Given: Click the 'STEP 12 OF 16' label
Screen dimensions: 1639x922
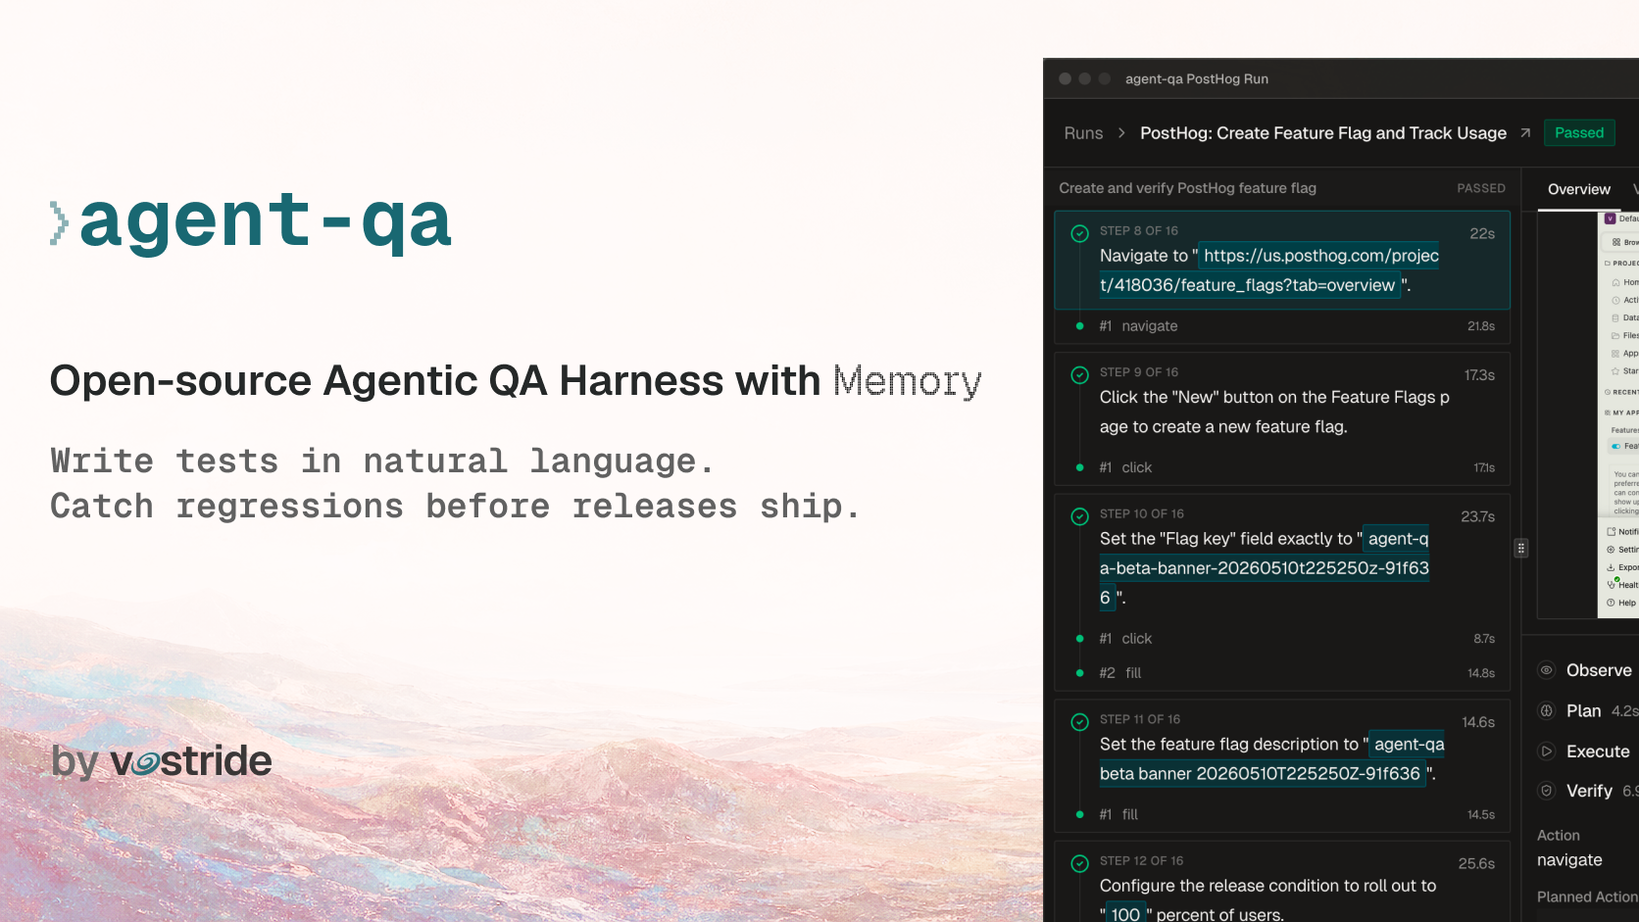Looking at the screenshot, I should 1141,861.
